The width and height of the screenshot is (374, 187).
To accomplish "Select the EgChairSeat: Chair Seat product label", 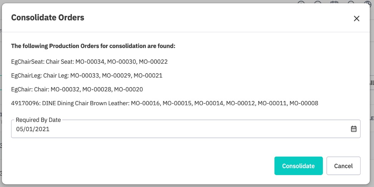I will (x=43, y=62).
